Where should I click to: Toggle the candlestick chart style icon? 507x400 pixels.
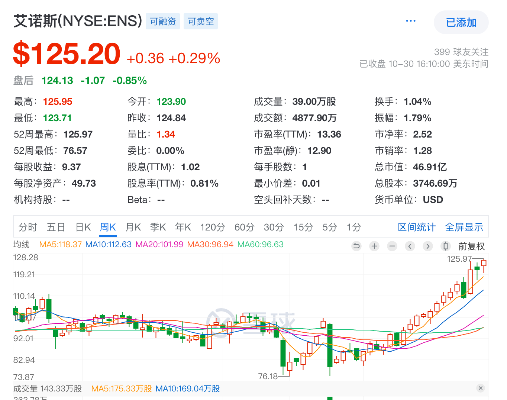(x=446, y=246)
